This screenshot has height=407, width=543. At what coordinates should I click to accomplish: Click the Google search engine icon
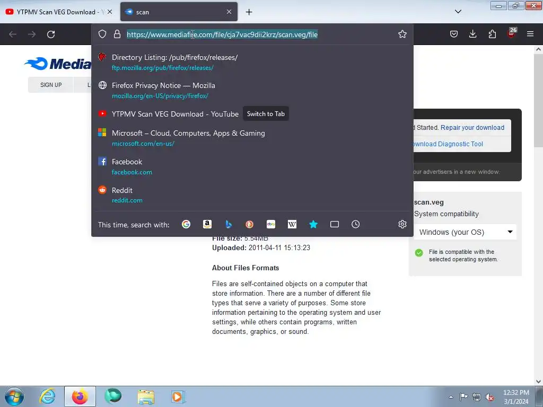186,224
